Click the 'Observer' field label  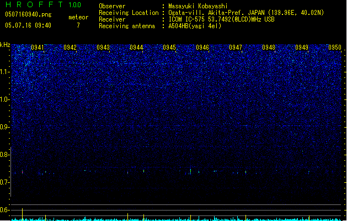coord(112,6)
